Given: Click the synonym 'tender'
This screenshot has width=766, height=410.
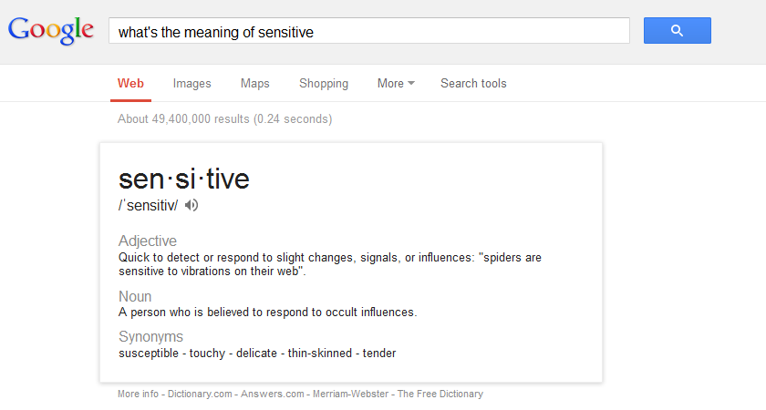Looking at the screenshot, I should pyautogui.click(x=379, y=353).
